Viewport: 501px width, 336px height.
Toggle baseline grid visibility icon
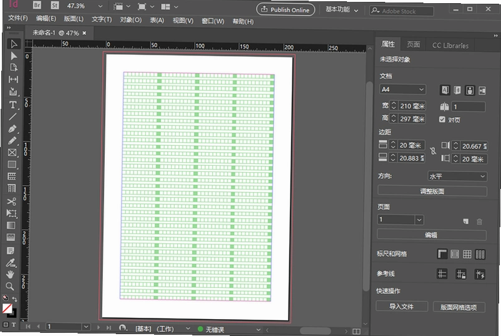coord(455,254)
